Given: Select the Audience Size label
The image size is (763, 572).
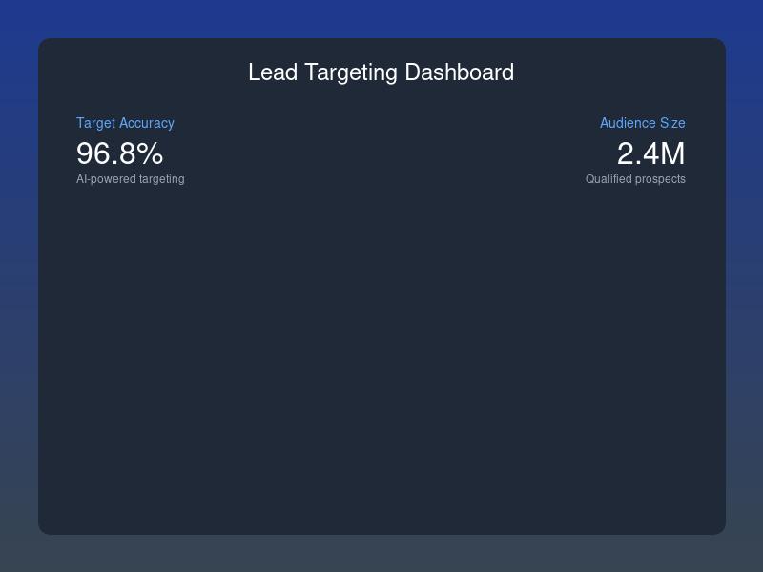Looking at the screenshot, I should (642, 123).
